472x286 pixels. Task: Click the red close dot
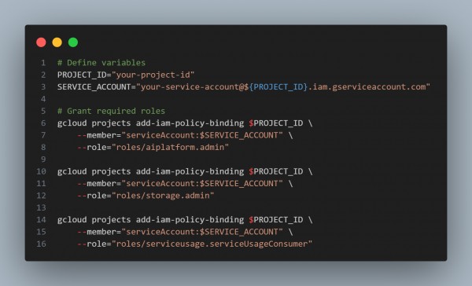41,42
